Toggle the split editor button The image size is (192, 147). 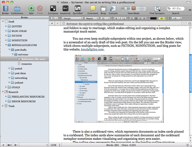[x=190, y=23]
